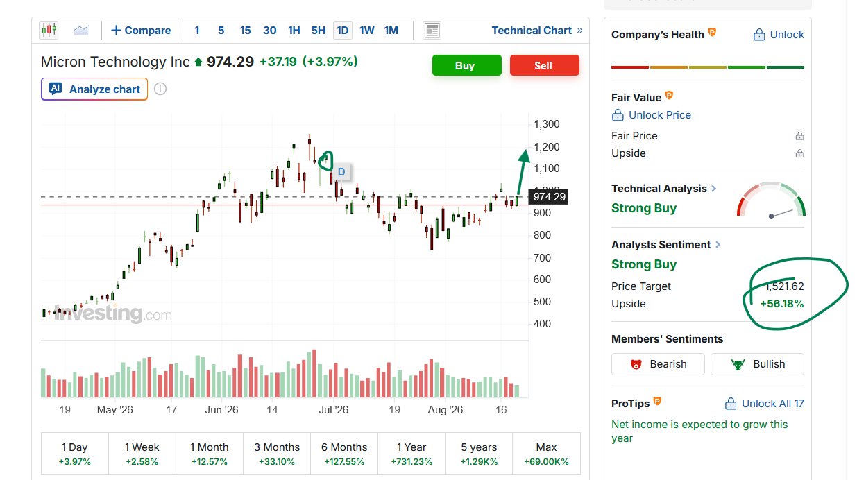Viewport: 857px width, 480px height.
Task: Click the info icon beside Analyze chart
Action: click(x=160, y=89)
